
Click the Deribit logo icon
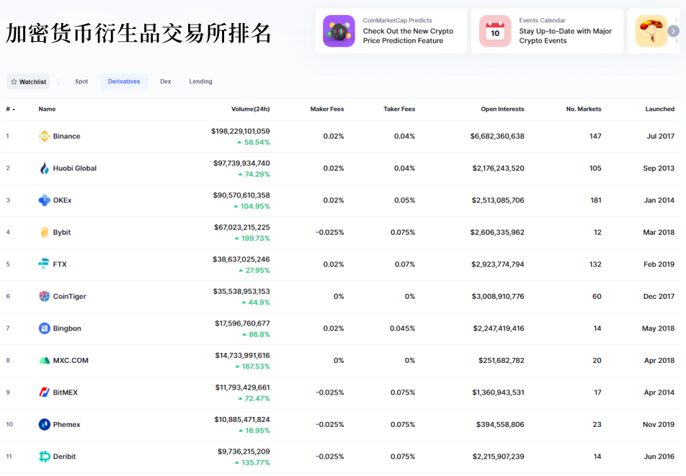click(44, 457)
